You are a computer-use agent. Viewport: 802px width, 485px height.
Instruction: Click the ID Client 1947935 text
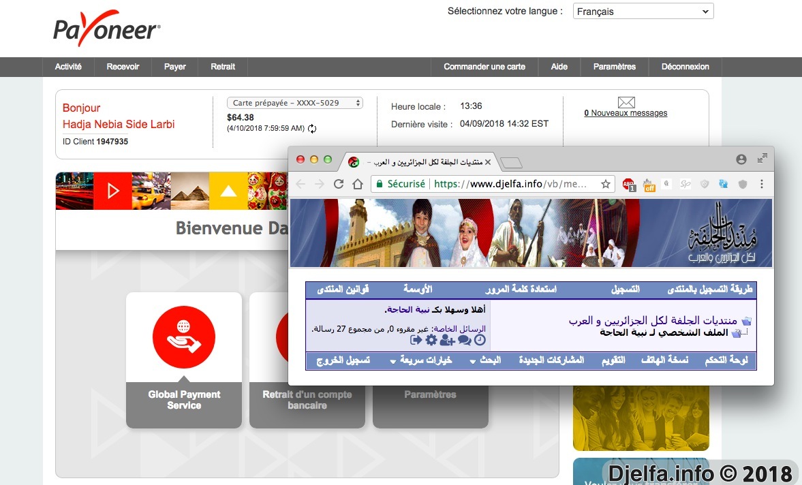click(x=95, y=142)
